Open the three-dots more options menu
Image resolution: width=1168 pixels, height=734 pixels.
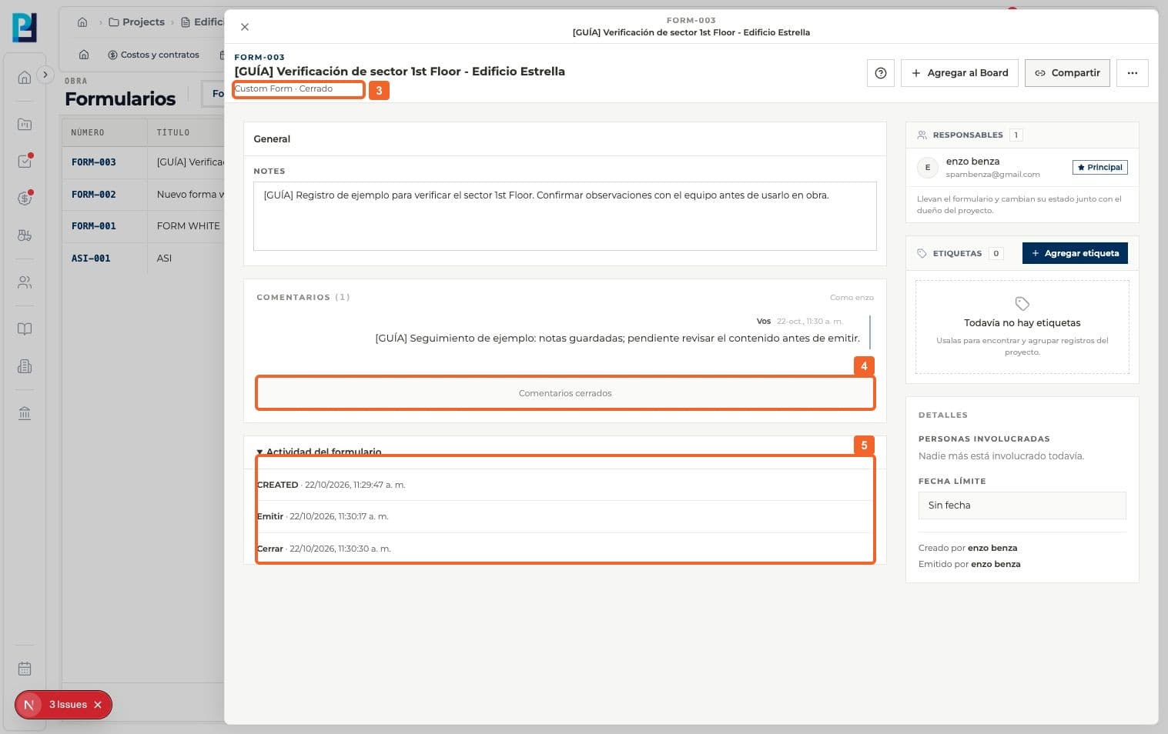pos(1133,73)
